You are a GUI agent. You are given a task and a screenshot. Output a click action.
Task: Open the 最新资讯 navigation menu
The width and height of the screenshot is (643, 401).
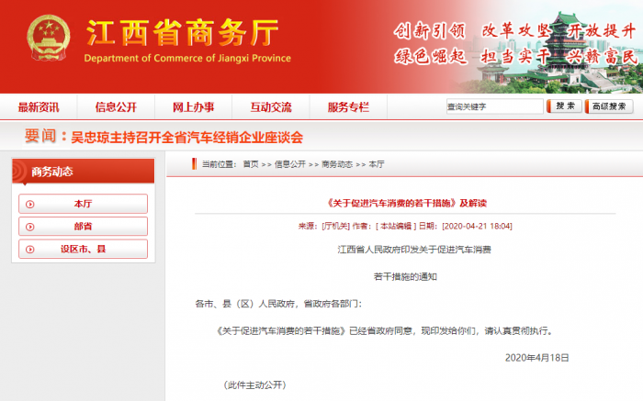(x=39, y=106)
